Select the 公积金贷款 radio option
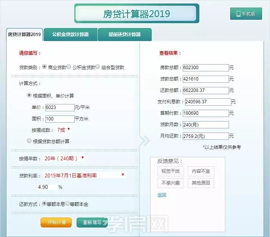The width and height of the screenshot is (270, 237). coord(69,67)
